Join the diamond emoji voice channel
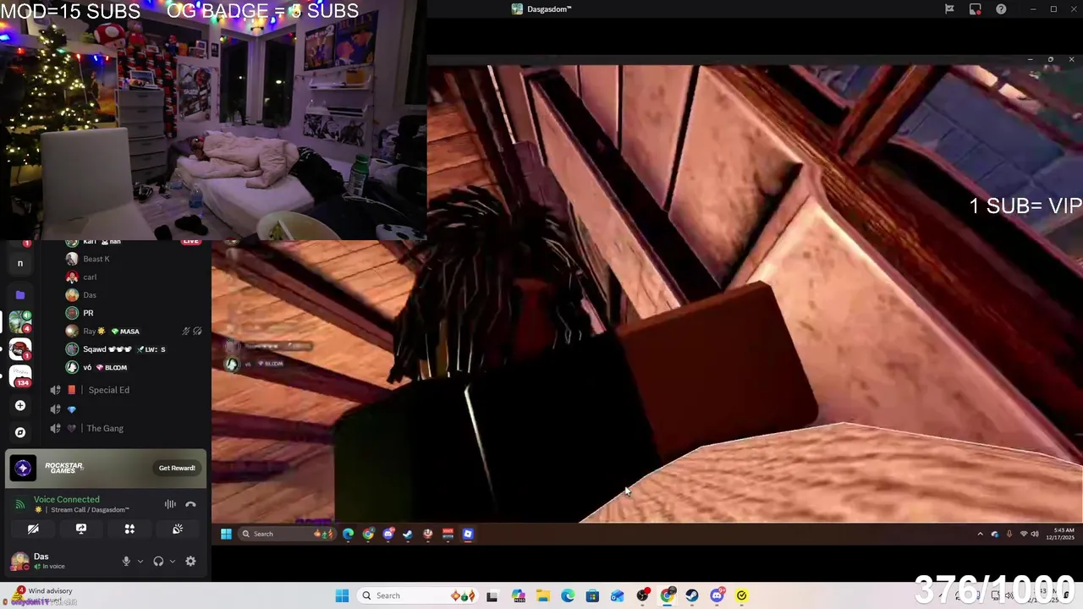This screenshot has height=609, width=1083. (71, 409)
